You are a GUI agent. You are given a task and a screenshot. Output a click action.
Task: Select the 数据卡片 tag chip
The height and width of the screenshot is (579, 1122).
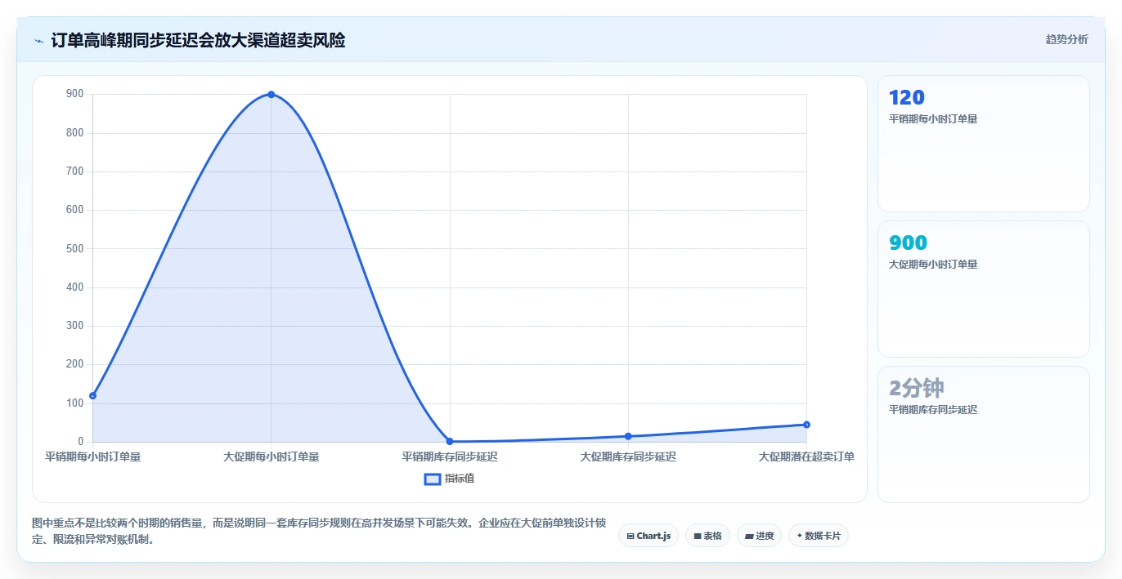point(819,536)
